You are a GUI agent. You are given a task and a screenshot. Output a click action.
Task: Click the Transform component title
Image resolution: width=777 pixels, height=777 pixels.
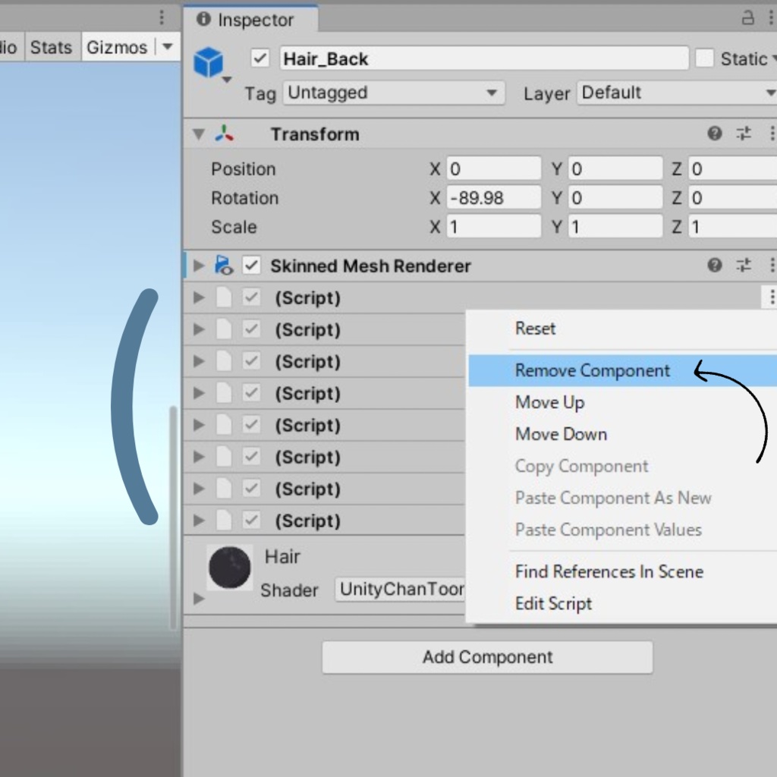315,134
